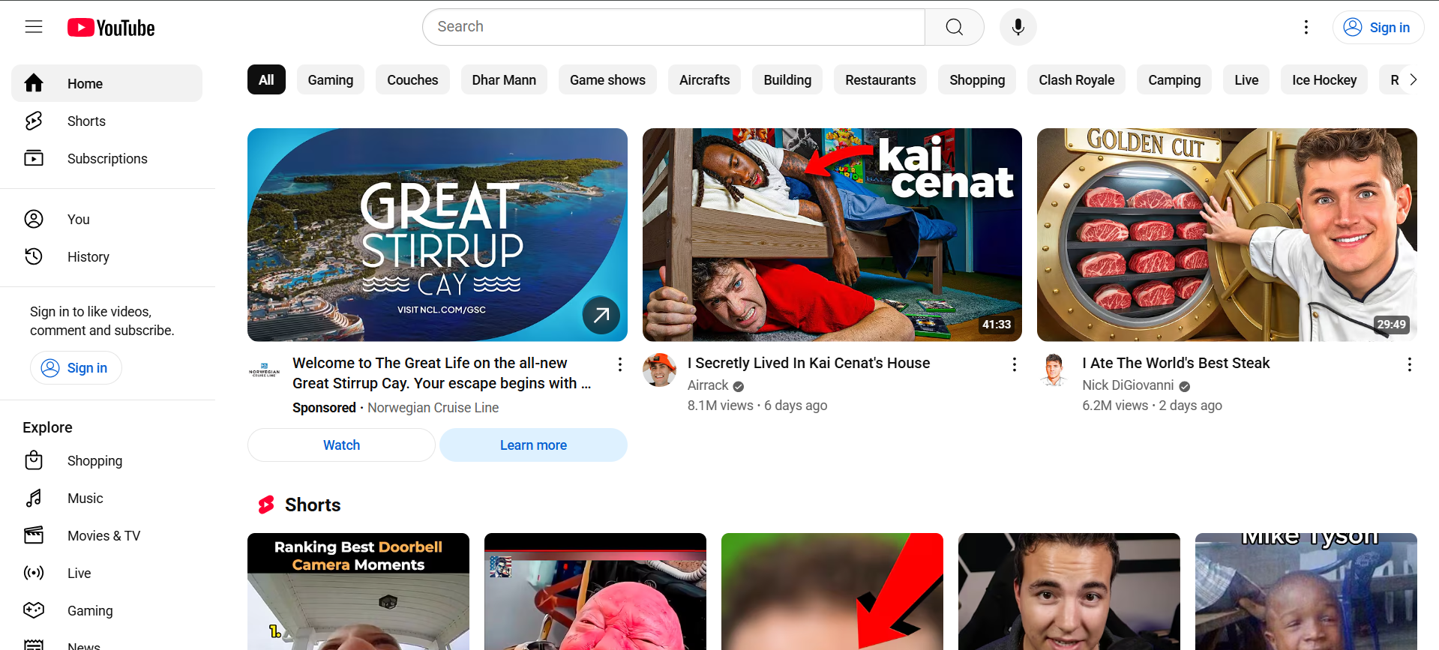The height and width of the screenshot is (650, 1439).
Task: Click Watch button under the ad
Action: click(341, 445)
